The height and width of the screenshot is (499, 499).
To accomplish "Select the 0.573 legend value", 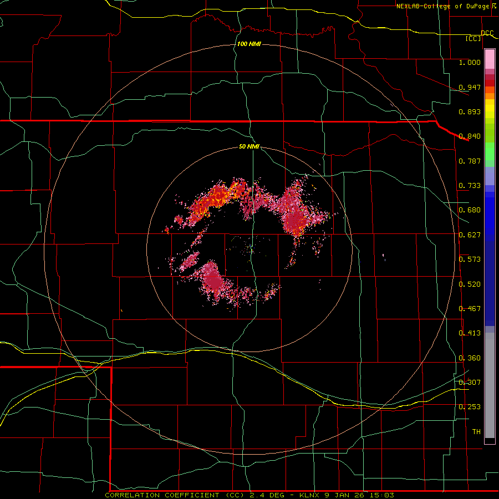I will (x=470, y=259).
